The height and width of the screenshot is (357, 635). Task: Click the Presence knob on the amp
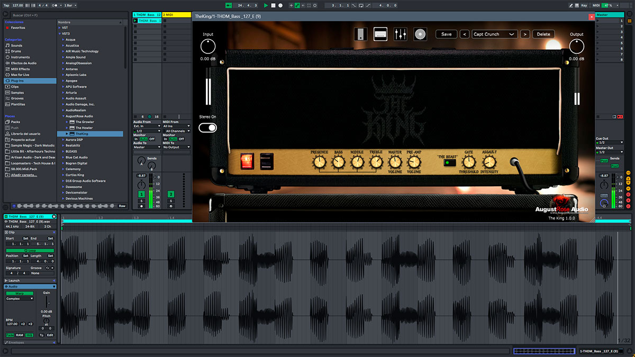click(320, 162)
